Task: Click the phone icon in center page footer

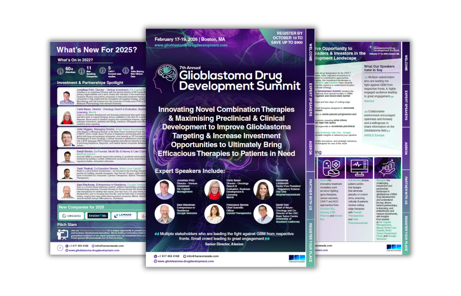Action: (x=155, y=256)
